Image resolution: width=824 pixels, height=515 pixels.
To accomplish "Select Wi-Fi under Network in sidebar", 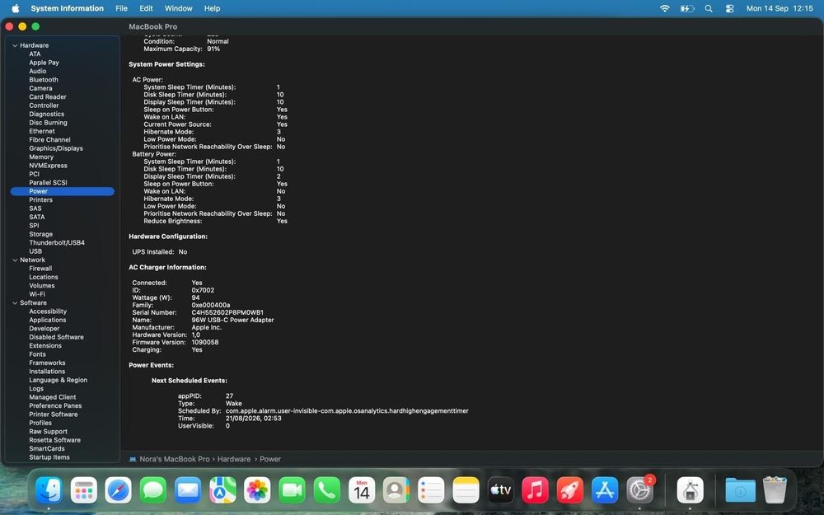I will point(37,294).
